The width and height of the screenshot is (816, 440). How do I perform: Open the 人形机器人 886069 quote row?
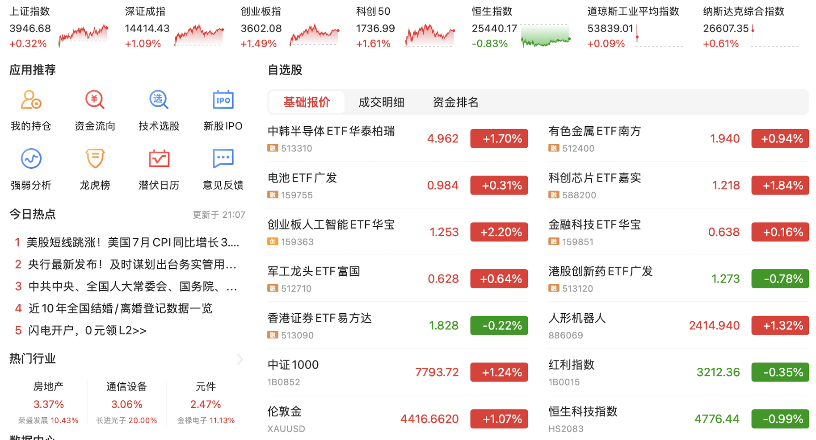(x=678, y=325)
